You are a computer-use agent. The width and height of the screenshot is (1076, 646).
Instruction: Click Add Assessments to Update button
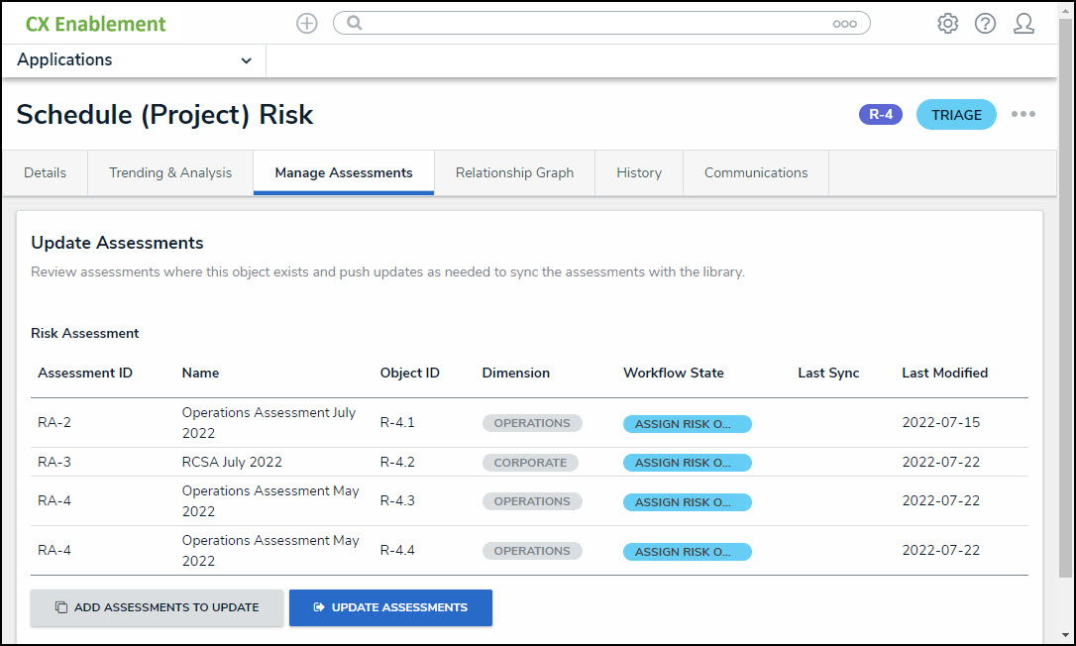point(157,607)
